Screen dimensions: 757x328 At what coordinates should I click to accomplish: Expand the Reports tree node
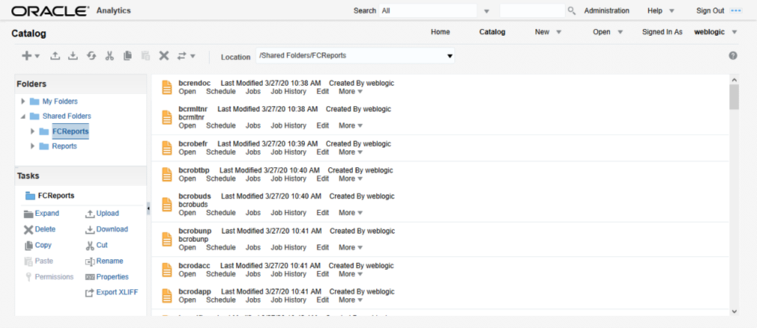pos(32,146)
